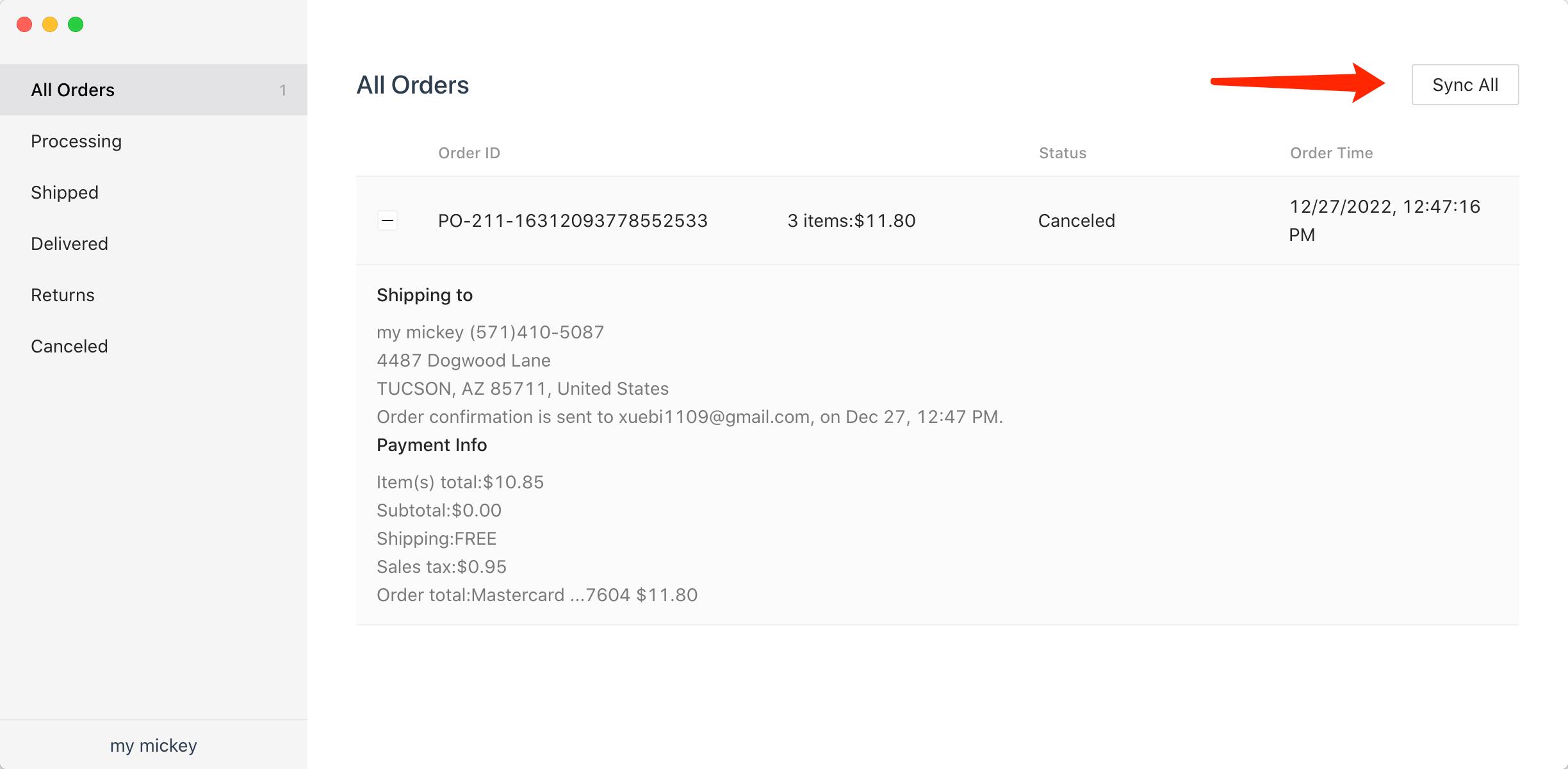This screenshot has height=769, width=1568.
Task: Click the Canceled status of the order
Action: [1076, 220]
